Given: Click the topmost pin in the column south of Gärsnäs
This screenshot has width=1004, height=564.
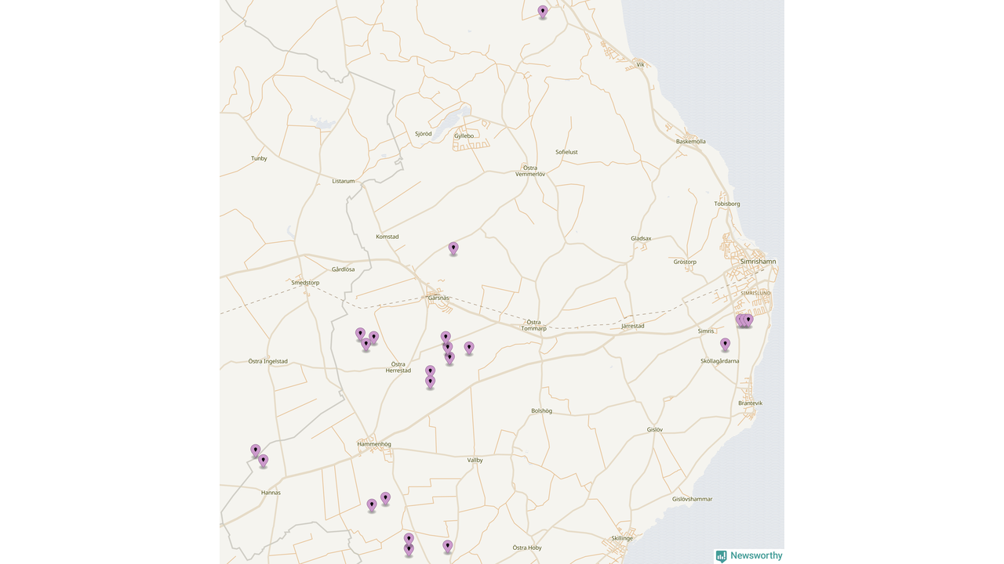Looking at the screenshot, I should (446, 337).
